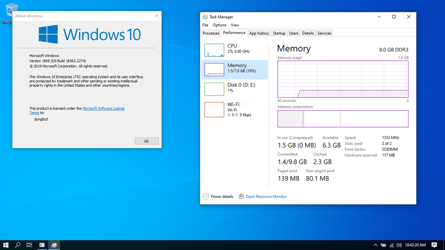Click the 8.0 GB DDR3 label
The height and width of the screenshot is (250, 445).
tap(394, 50)
